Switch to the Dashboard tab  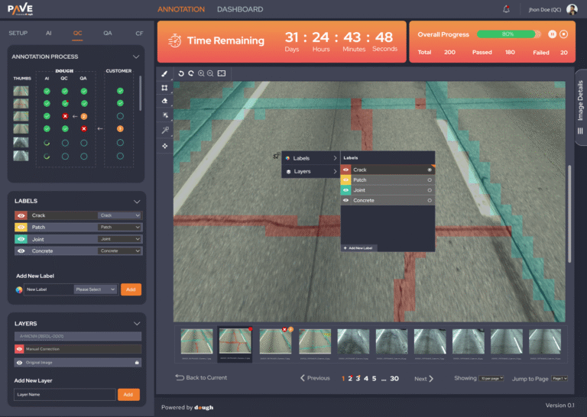[239, 9]
